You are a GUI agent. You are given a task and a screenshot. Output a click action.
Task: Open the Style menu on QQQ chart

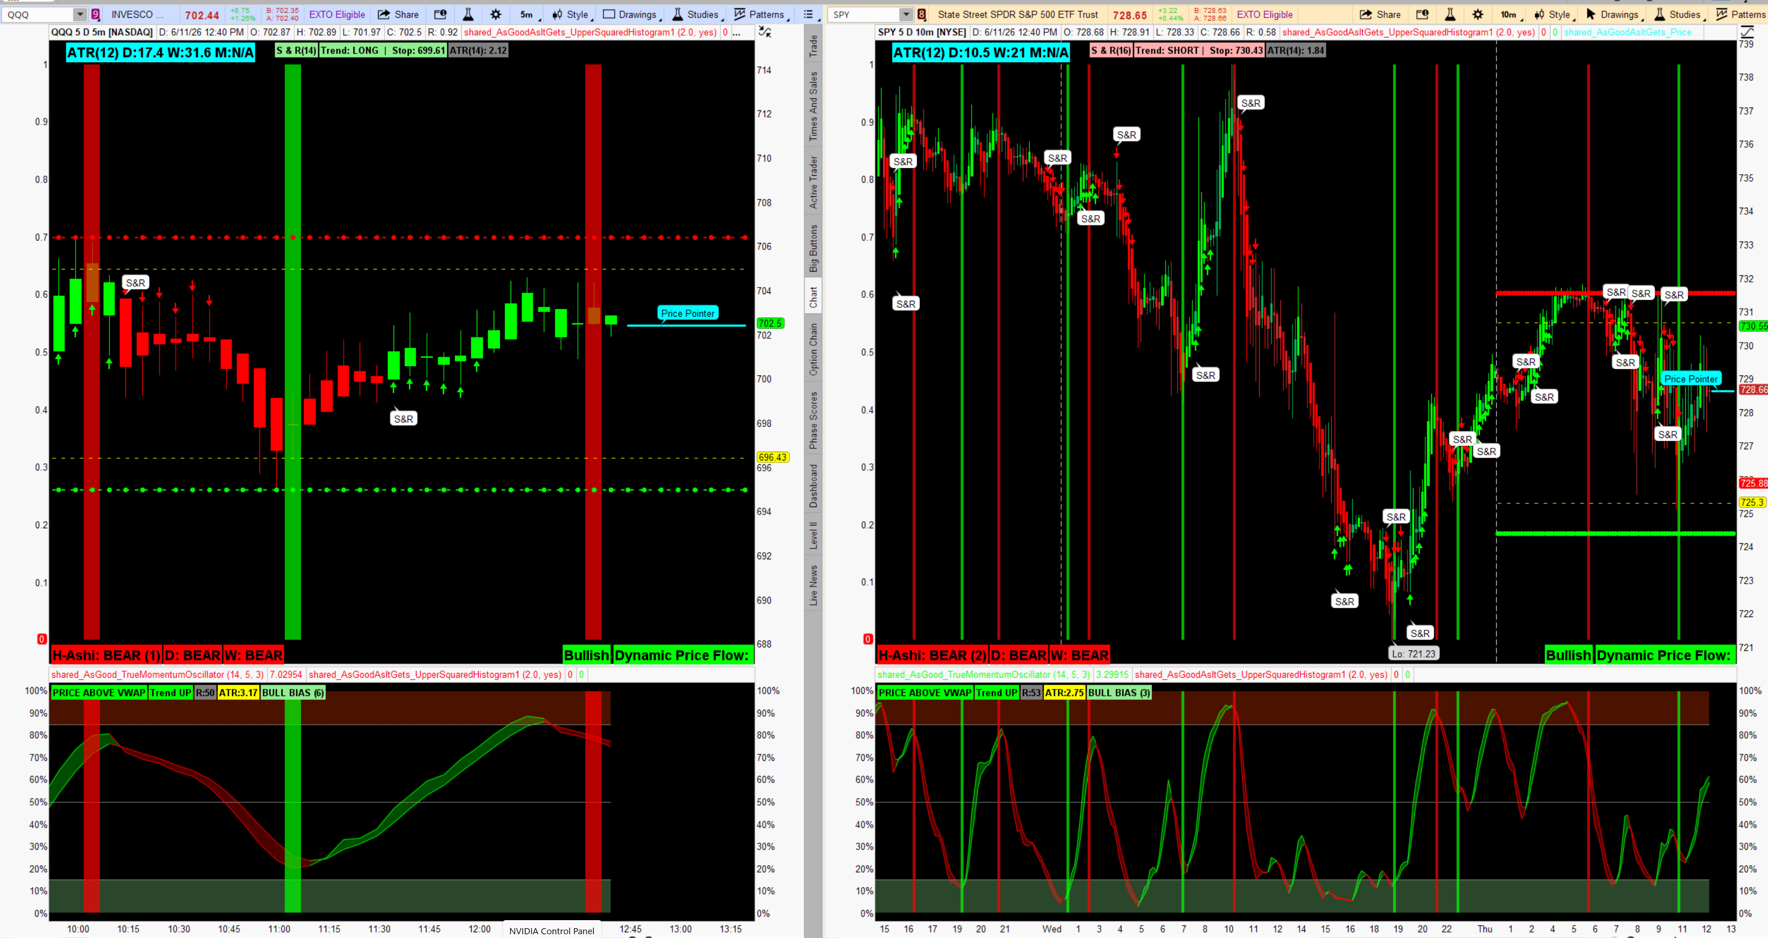coord(571,15)
